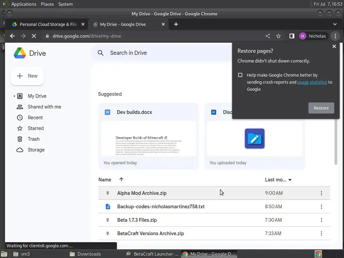Click the browser forward arrow
This screenshot has width=344, height=258.
pos(23,36)
